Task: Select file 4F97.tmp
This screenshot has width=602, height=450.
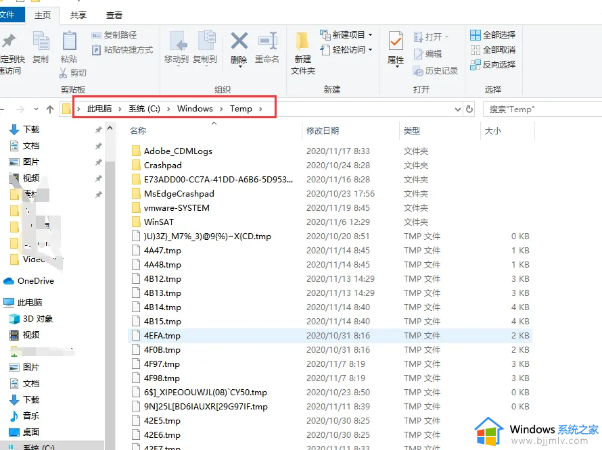Action: pos(162,364)
